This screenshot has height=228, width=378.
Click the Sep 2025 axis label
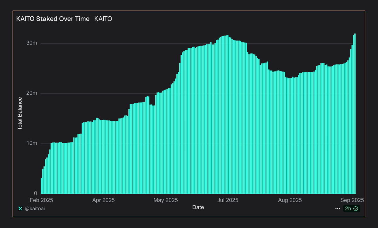(352, 200)
